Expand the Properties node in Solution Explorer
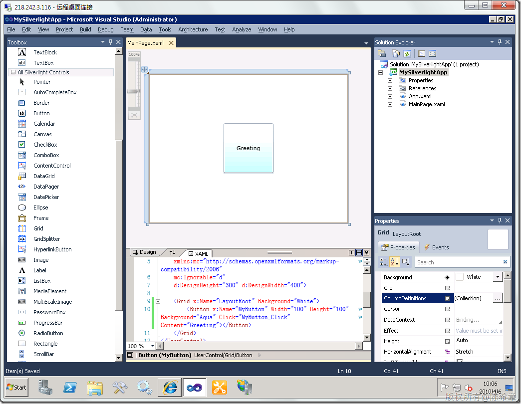521x404 pixels. pyautogui.click(x=390, y=80)
